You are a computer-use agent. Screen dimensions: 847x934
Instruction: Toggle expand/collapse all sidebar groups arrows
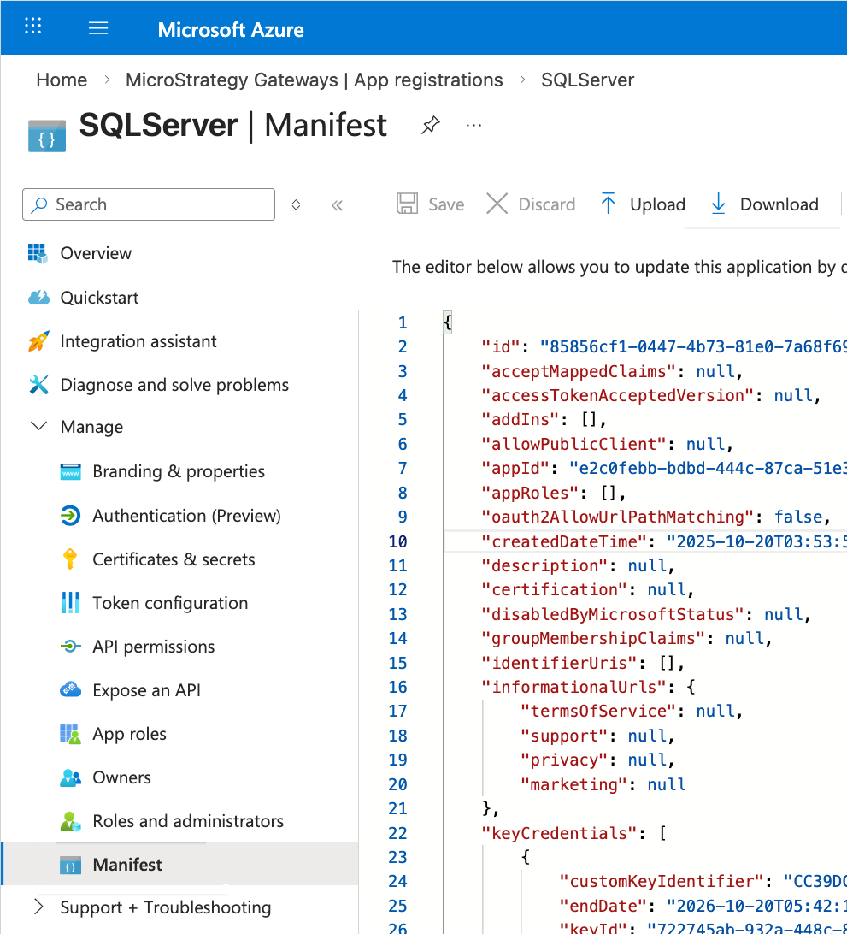click(296, 205)
